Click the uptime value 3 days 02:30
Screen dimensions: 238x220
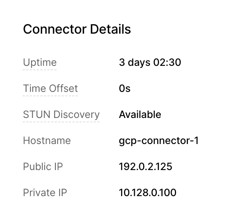pyautogui.click(x=150, y=63)
